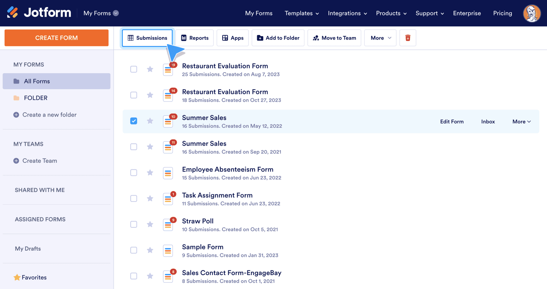Open the user profile avatar

coord(532,13)
